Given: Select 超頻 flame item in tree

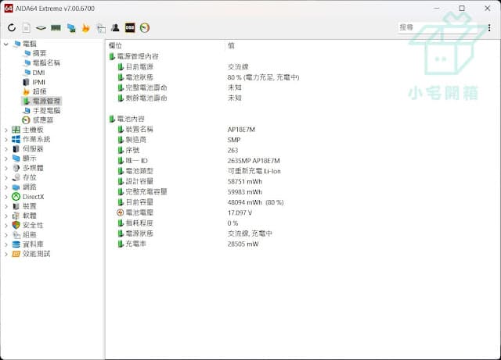Looking at the screenshot, I should 34,91.
